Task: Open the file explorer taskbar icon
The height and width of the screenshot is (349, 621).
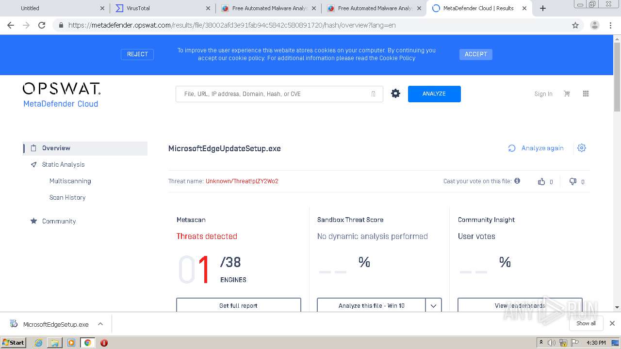Action: click(x=55, y=343)
